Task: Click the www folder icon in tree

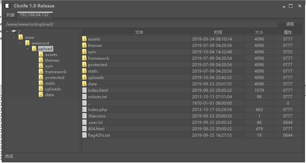Action: point(21,37)
